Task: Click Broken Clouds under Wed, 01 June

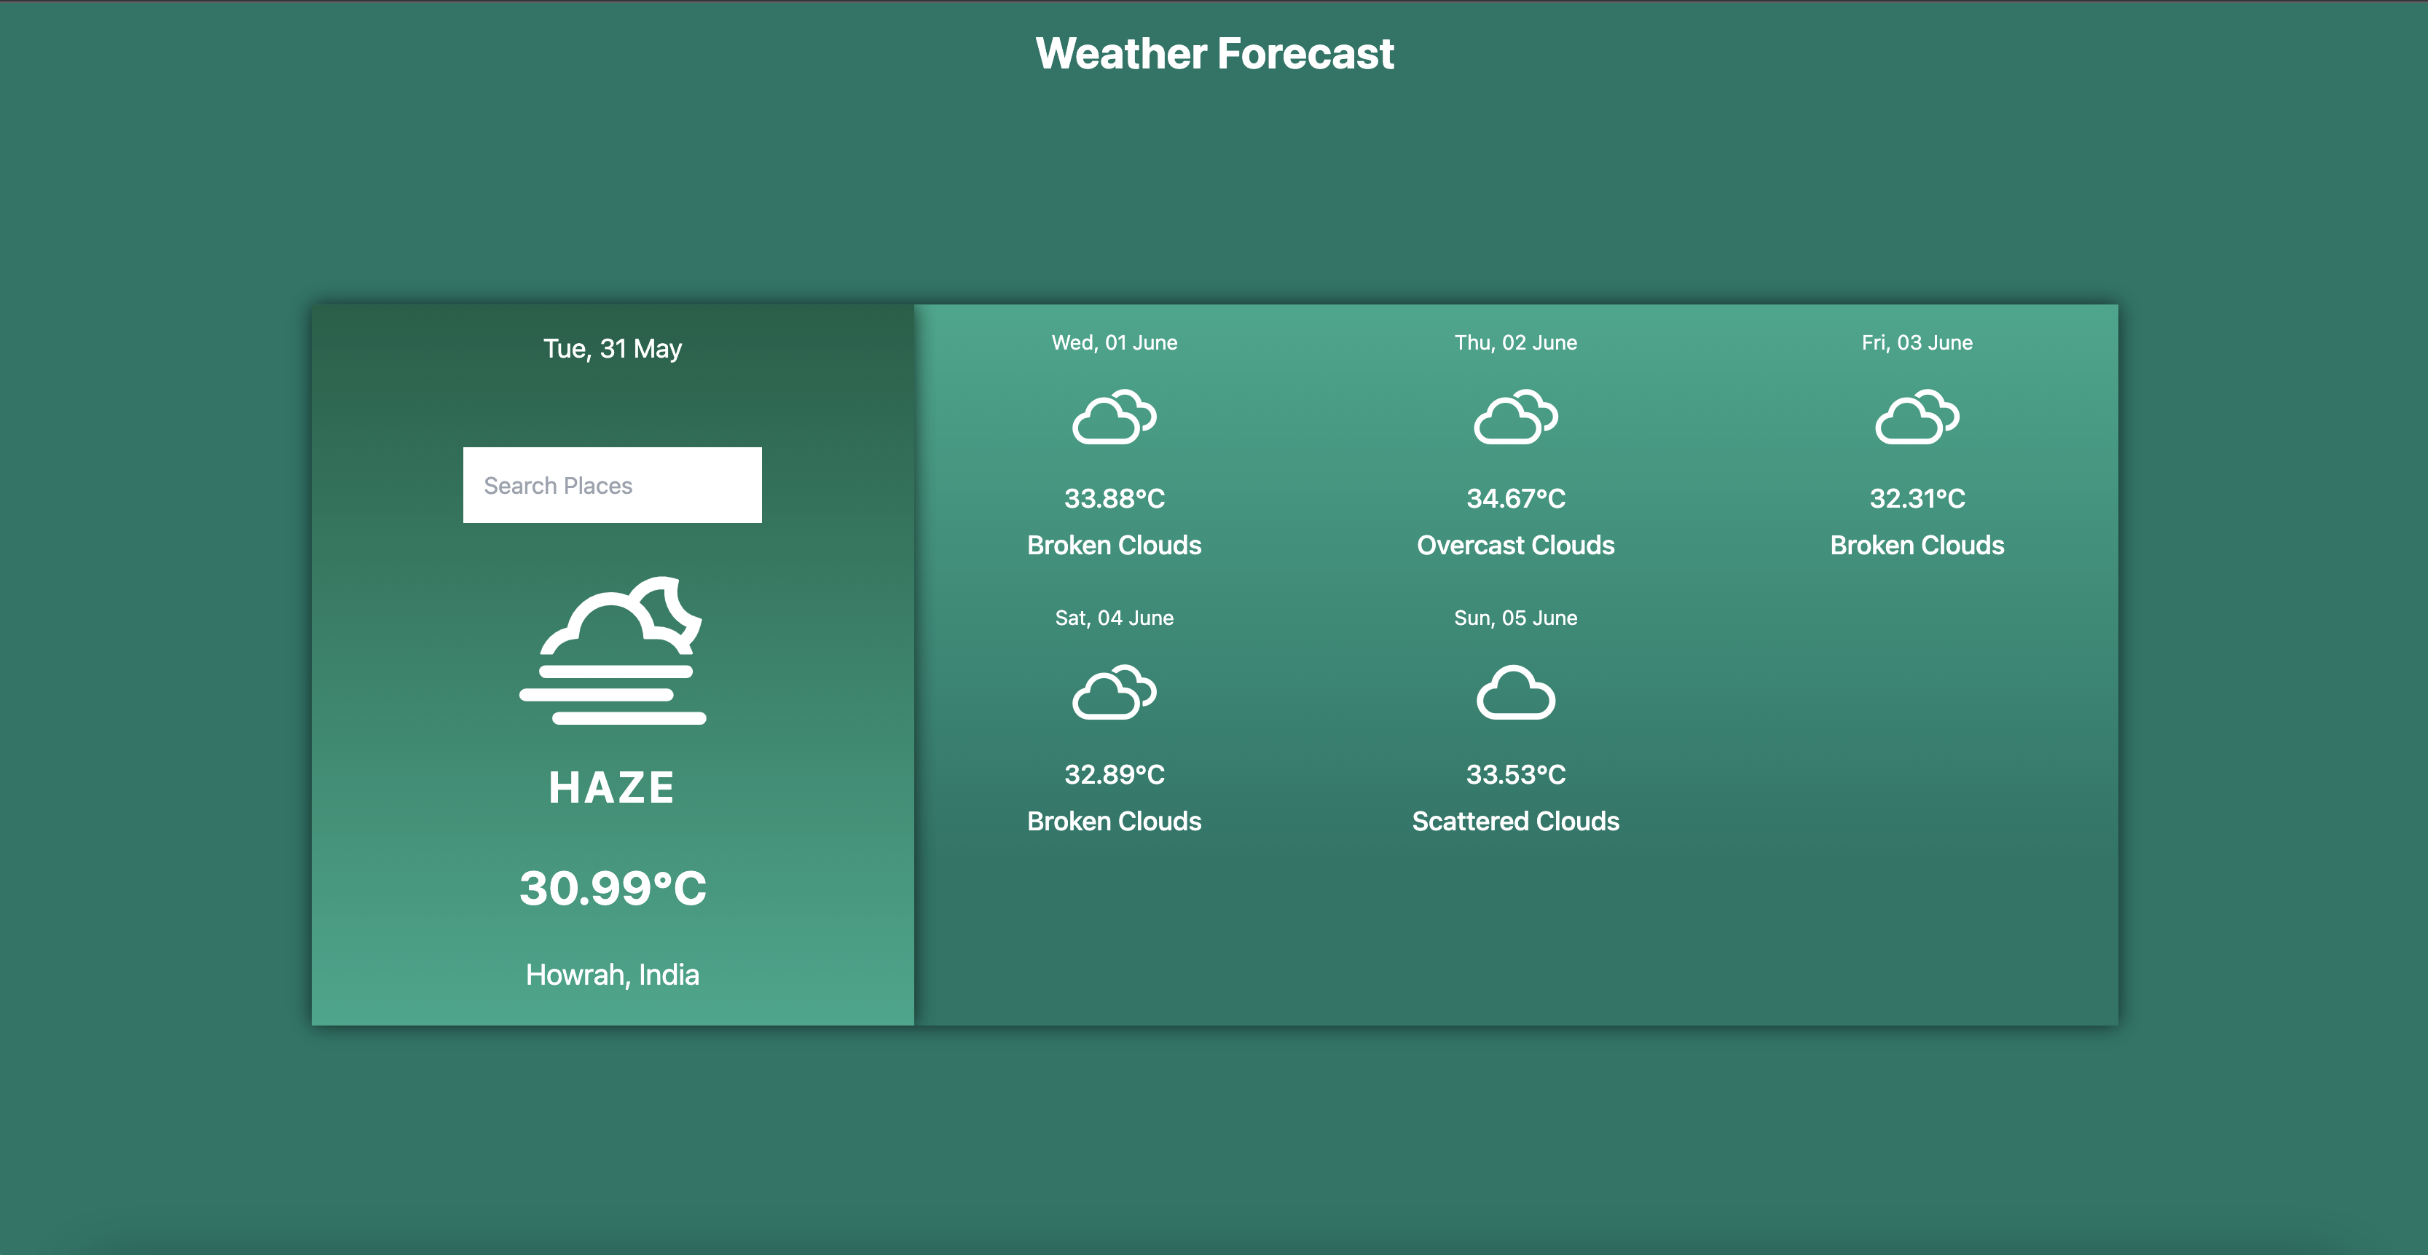Action: point(1114,546)
